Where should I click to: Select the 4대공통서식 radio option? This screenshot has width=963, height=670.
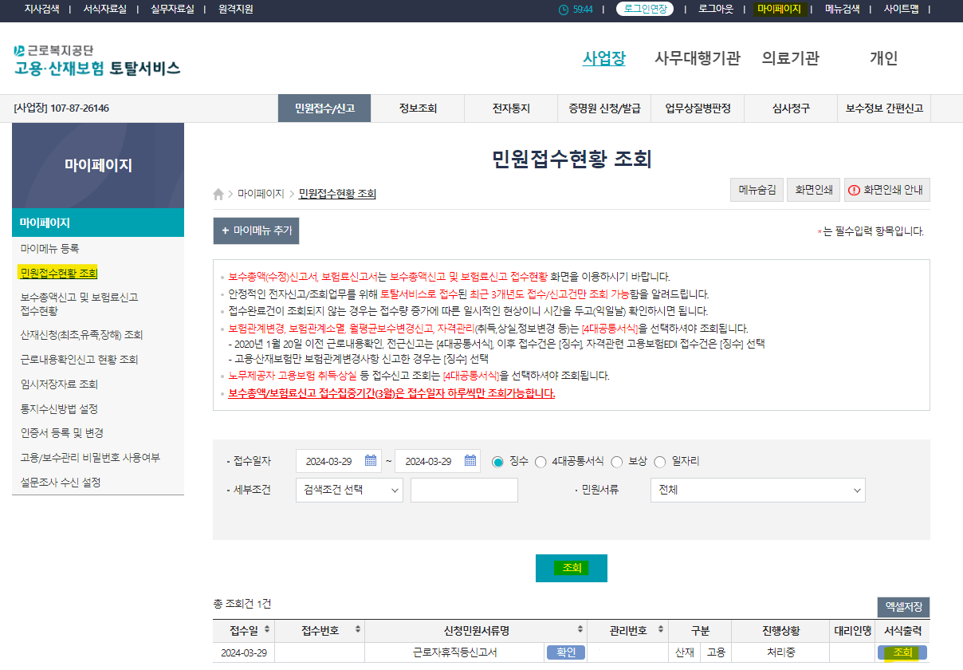[x=540, y=460]
